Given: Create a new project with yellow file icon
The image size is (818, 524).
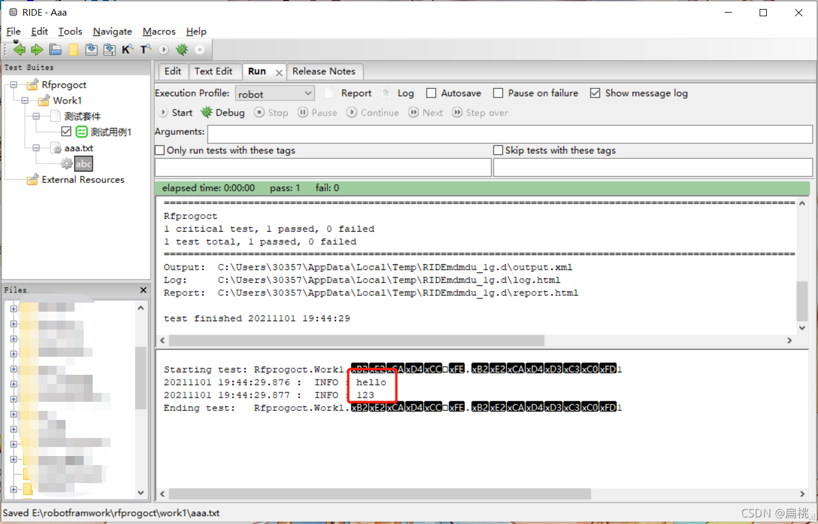Looking at the screenshot, I should pyautogui.click(x=73, y=49).
